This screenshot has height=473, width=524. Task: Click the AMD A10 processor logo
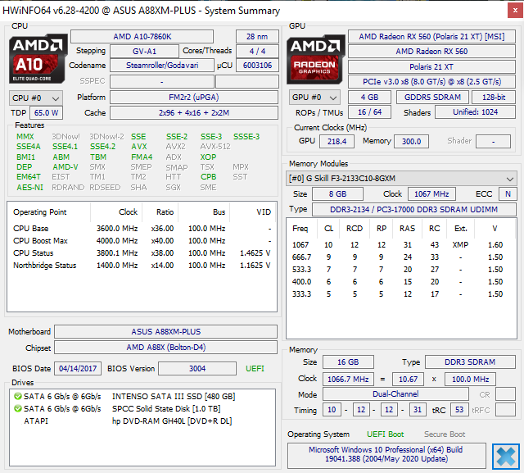tap(38, 58)
